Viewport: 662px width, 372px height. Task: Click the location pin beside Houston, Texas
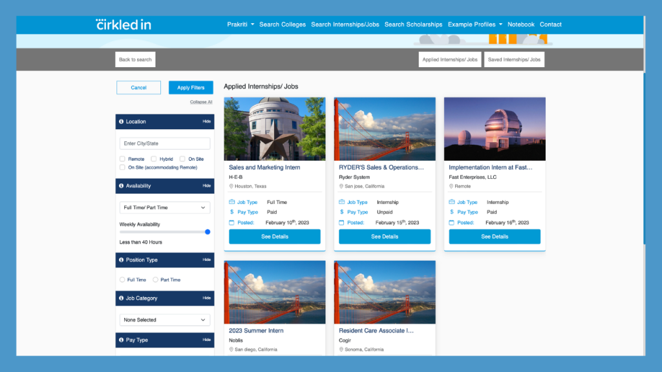tap(231, 186)
